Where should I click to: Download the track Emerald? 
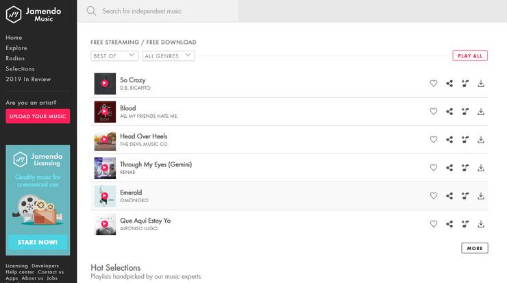481,196
